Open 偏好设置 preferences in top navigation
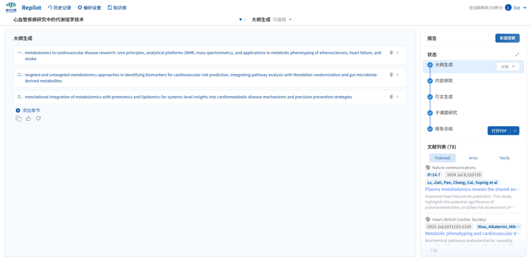 89,8
